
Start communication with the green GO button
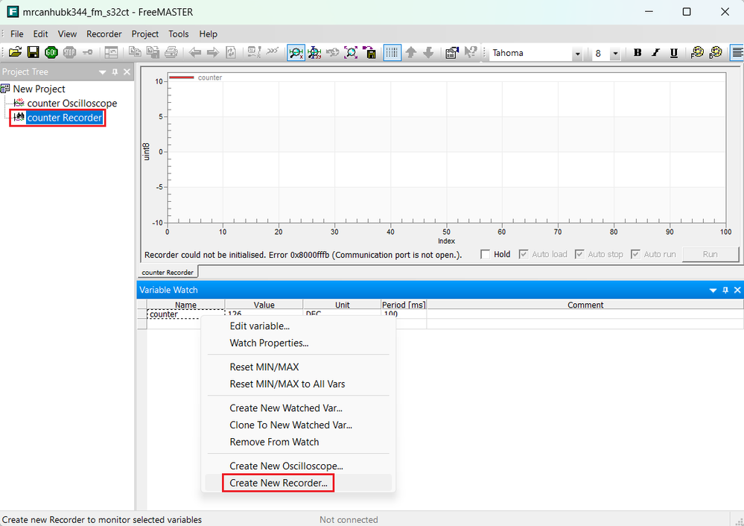coord(51,52)
